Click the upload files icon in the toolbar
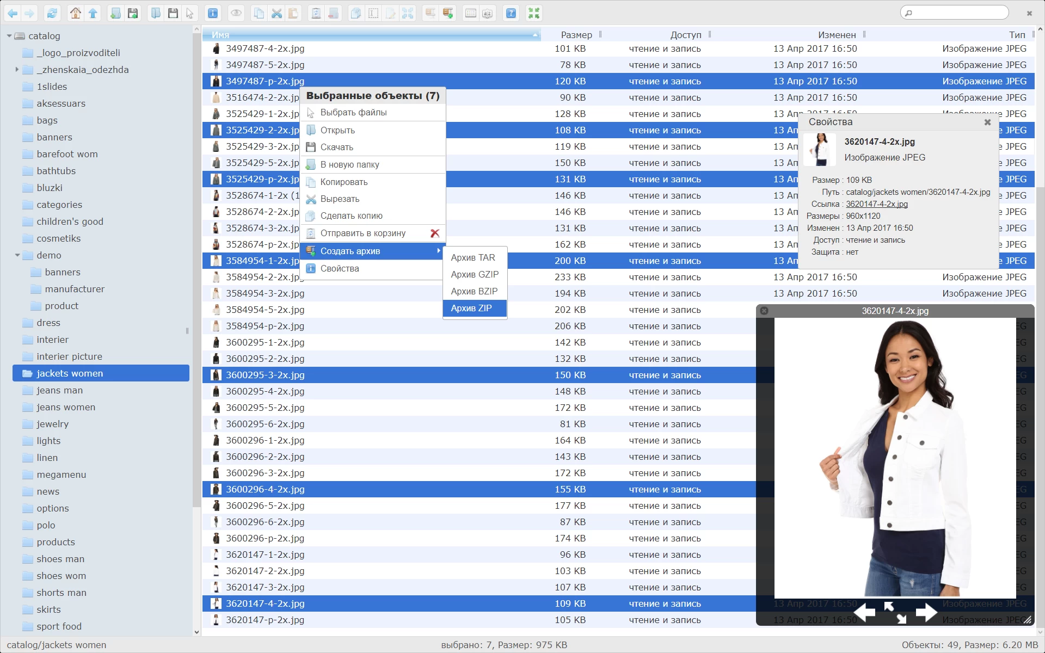 (133, 13)
